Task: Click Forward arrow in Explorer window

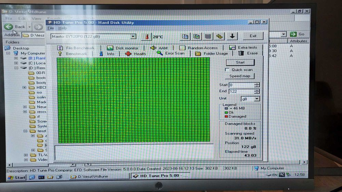Action: pos(38,27)
